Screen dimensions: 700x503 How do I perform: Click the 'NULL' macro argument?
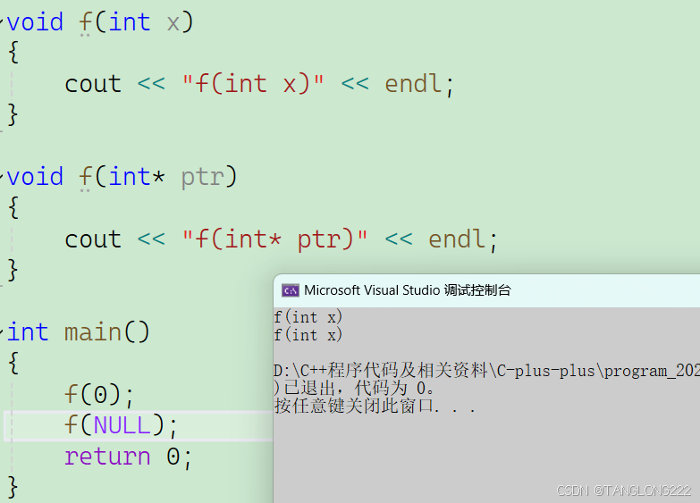click(x=122, y=424)
